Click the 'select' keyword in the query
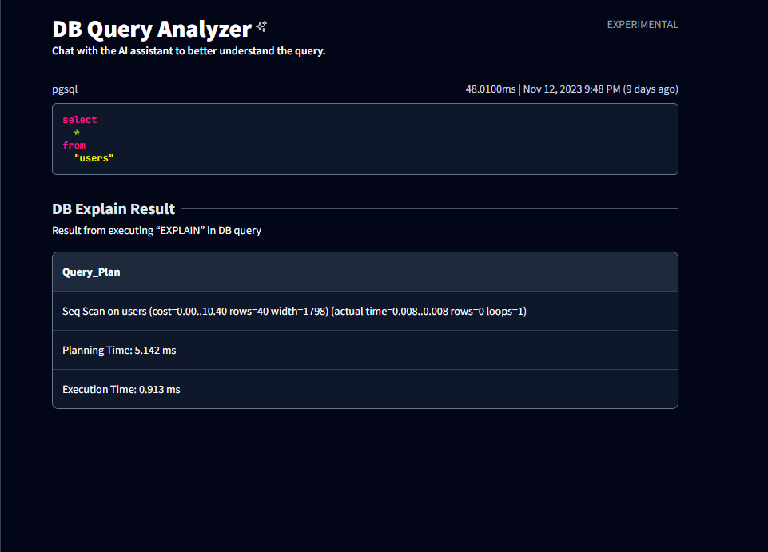This screenshot has height=552, width=768. [x=79, y=120]
